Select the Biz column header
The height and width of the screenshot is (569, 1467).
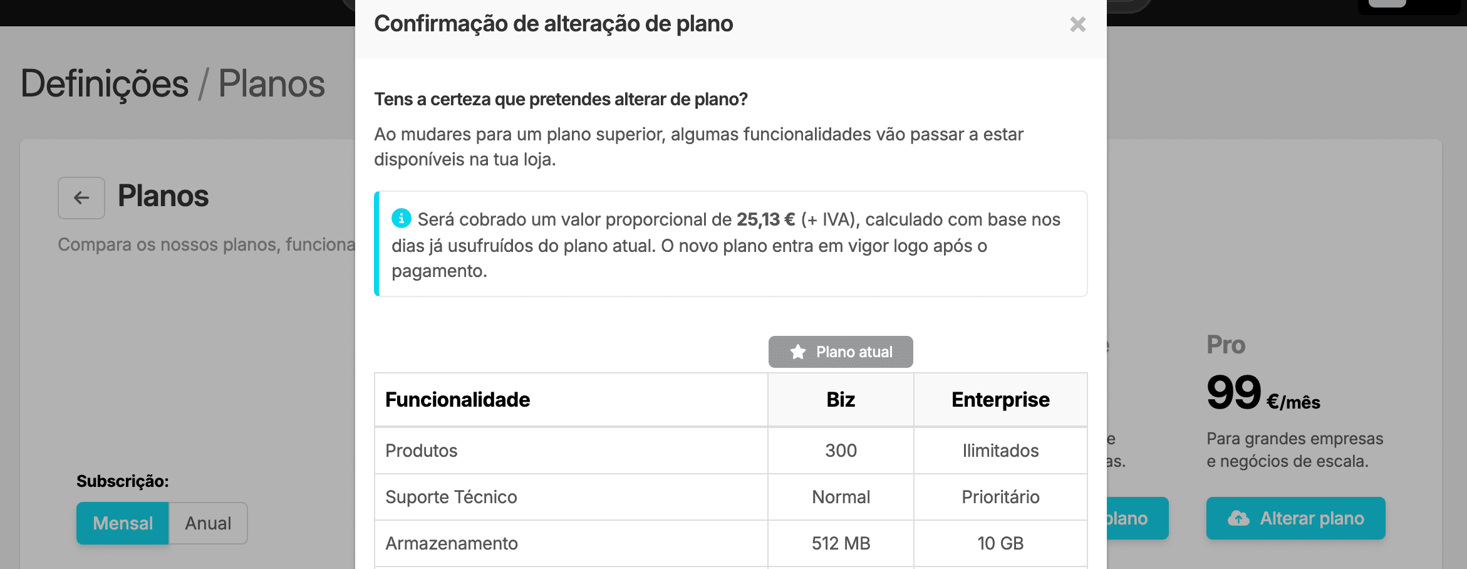click(x=841, y=400)
